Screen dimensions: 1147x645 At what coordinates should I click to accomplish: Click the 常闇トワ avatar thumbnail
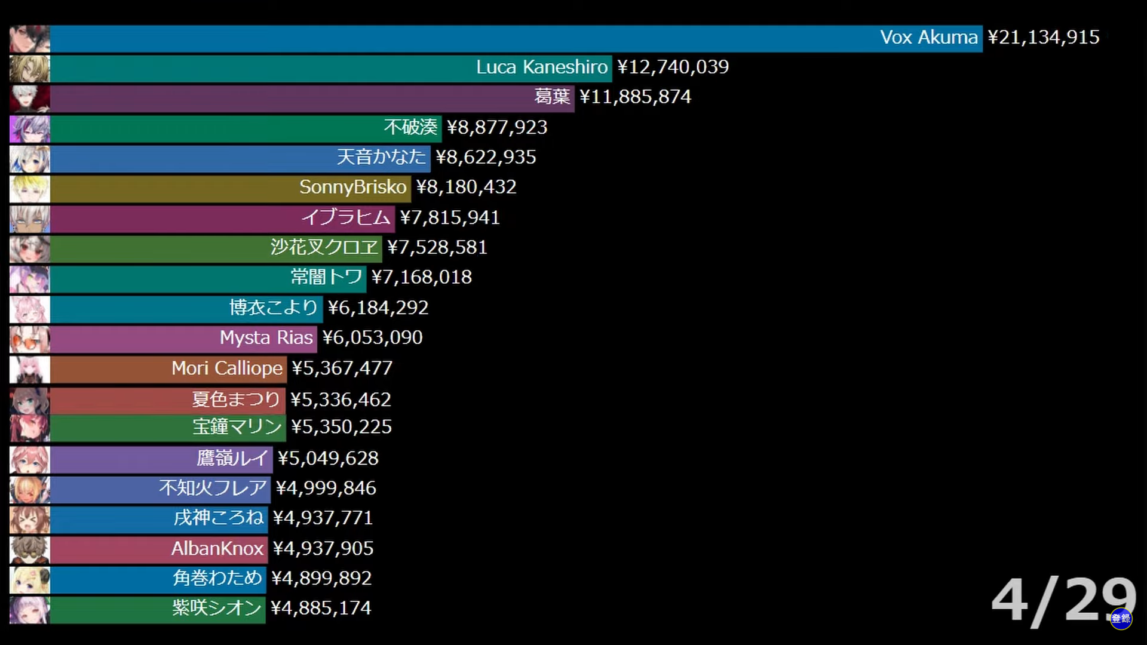[29, 279]
